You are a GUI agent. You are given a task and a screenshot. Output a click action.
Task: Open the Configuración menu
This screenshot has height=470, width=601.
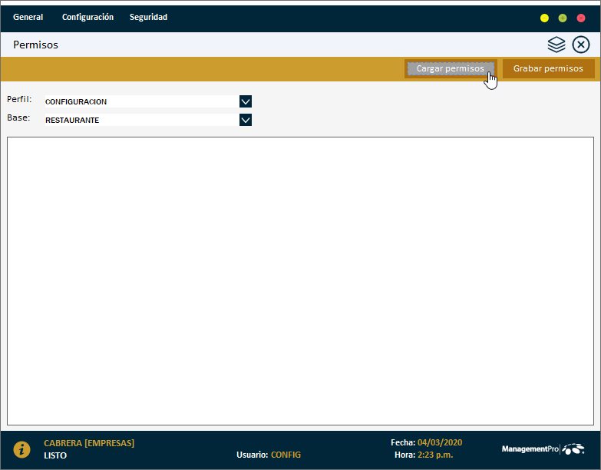tap(88, 17)
